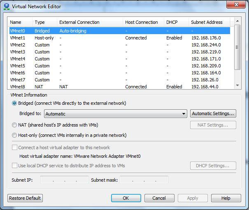249x210 pixels.
Task: Click subnet address 192.168.176.0
Action: click(x=206, y=38)
